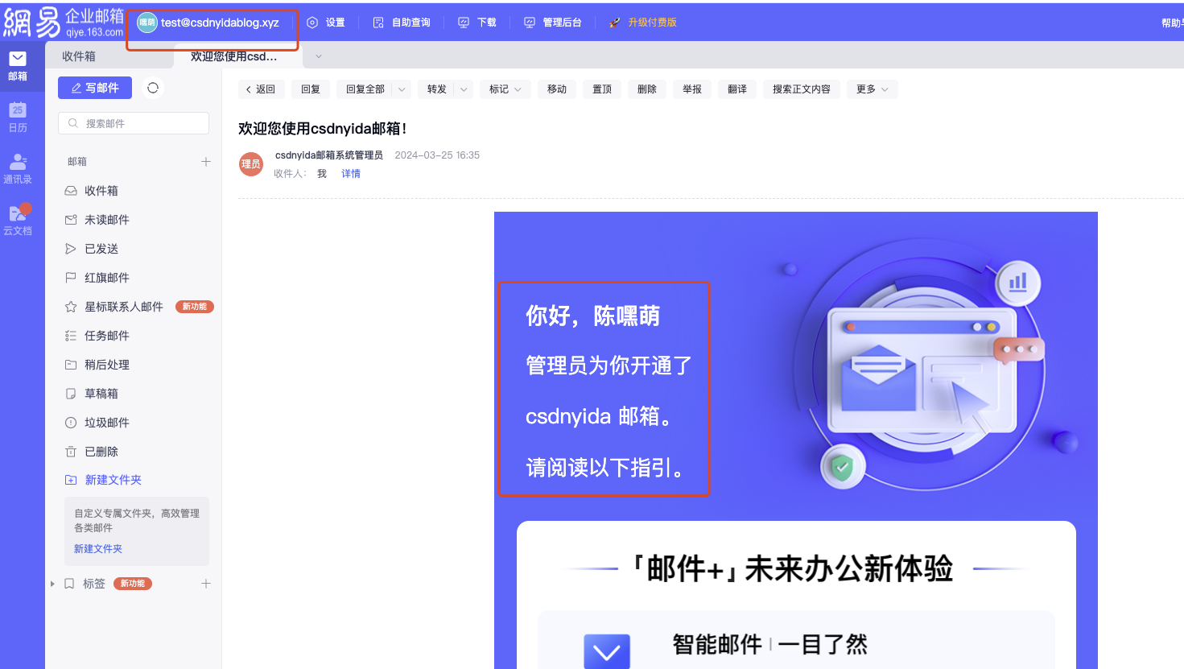The width and height of the screenshot is (1184, 669).
Task: Click the plus icon beside 邮箱 heading
Action: [206, 162]
